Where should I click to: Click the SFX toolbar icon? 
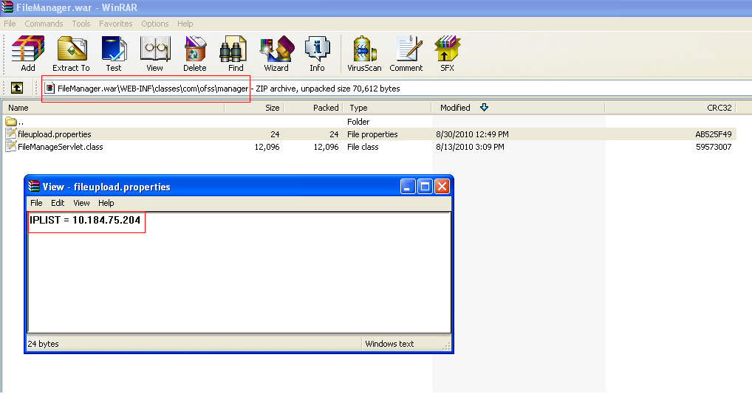[x=447, y=49]
